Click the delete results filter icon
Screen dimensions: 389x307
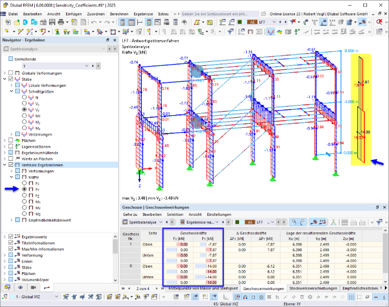click(x=293, y=22)
